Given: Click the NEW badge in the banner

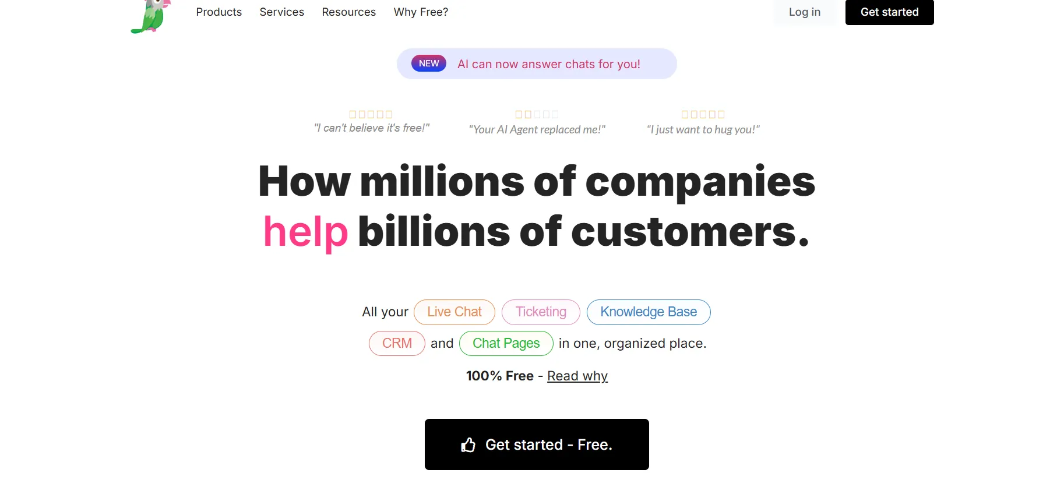Looking at the screenshot, I should point(428,63).
